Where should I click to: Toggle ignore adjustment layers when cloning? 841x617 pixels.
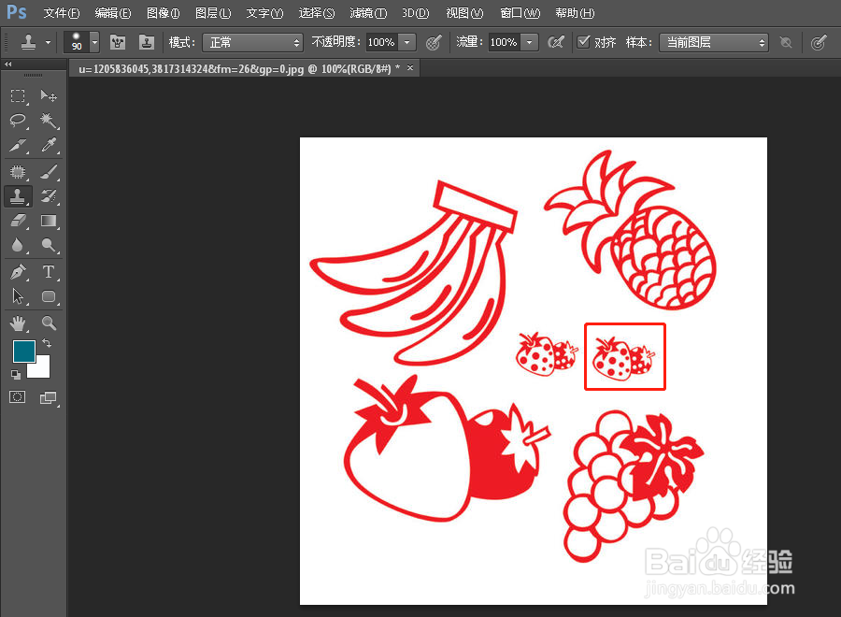point(786,42)
